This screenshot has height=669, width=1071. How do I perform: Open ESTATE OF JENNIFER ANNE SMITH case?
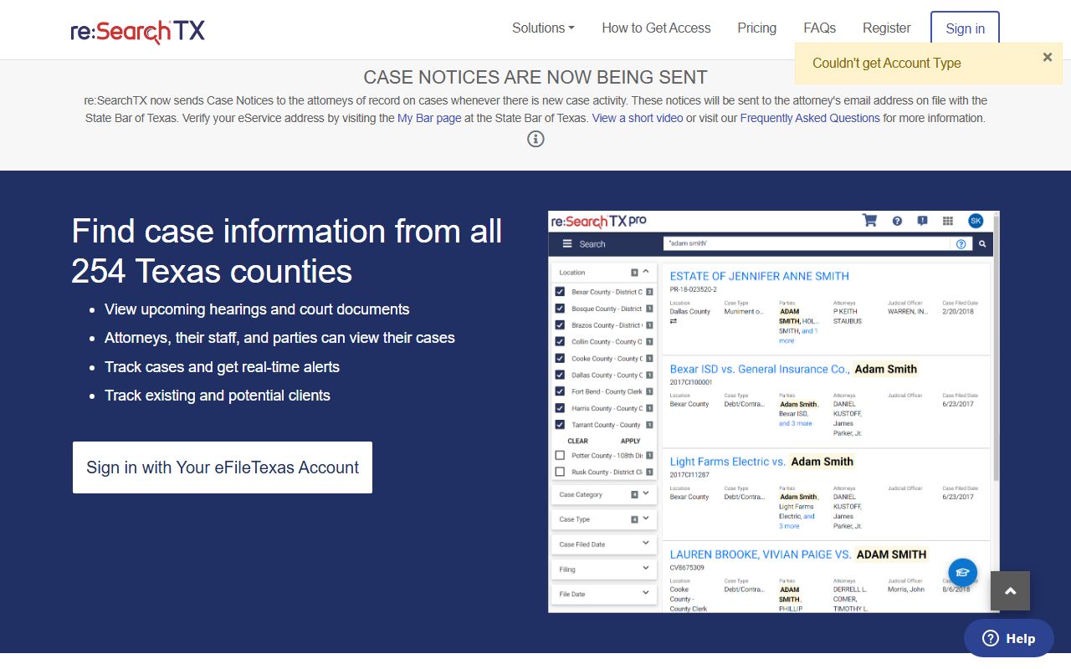tap(759, 276)
